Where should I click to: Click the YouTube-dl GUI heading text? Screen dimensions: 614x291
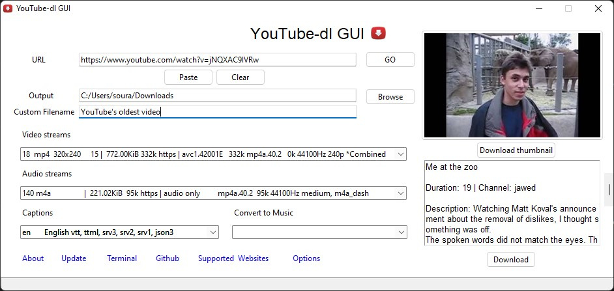click(x=308, y=34)
